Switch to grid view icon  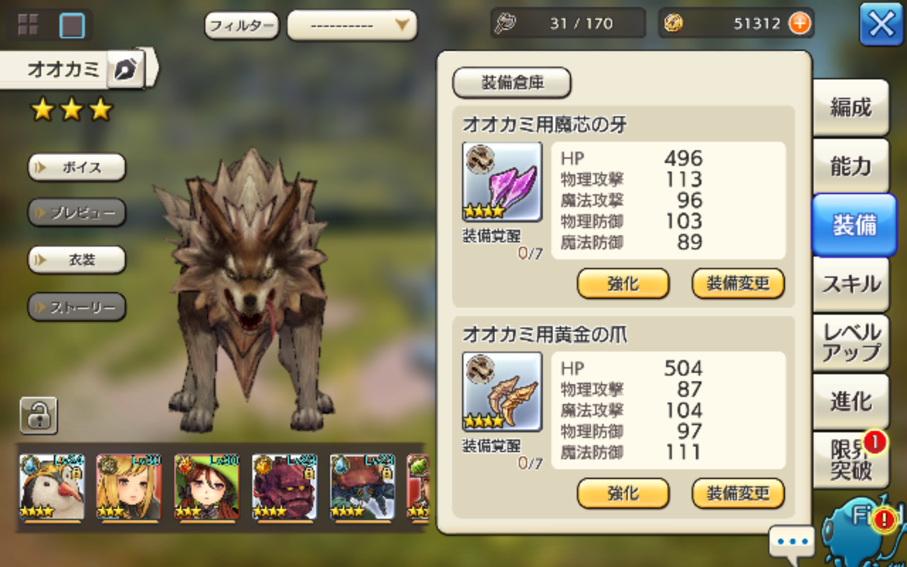click(x=28, y=25)
